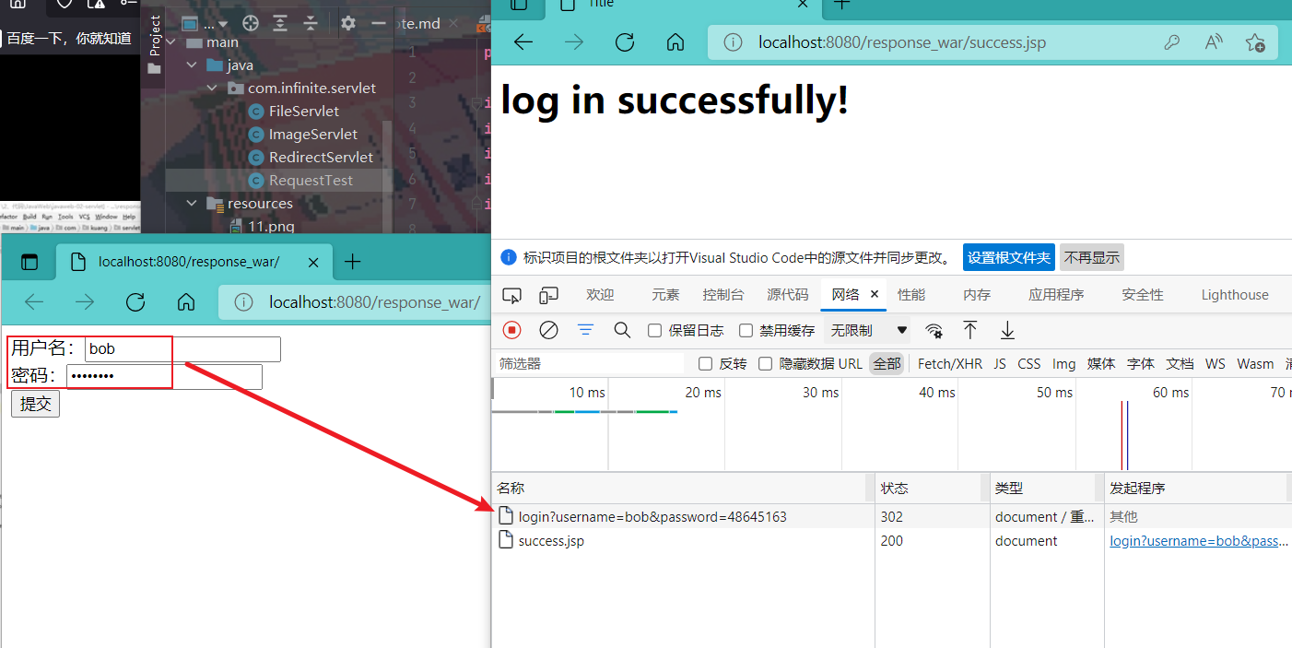Viewport: 1292px width, 648px height.
Task: Hide the IntelliJ Project panel
Action: [378, 23]
